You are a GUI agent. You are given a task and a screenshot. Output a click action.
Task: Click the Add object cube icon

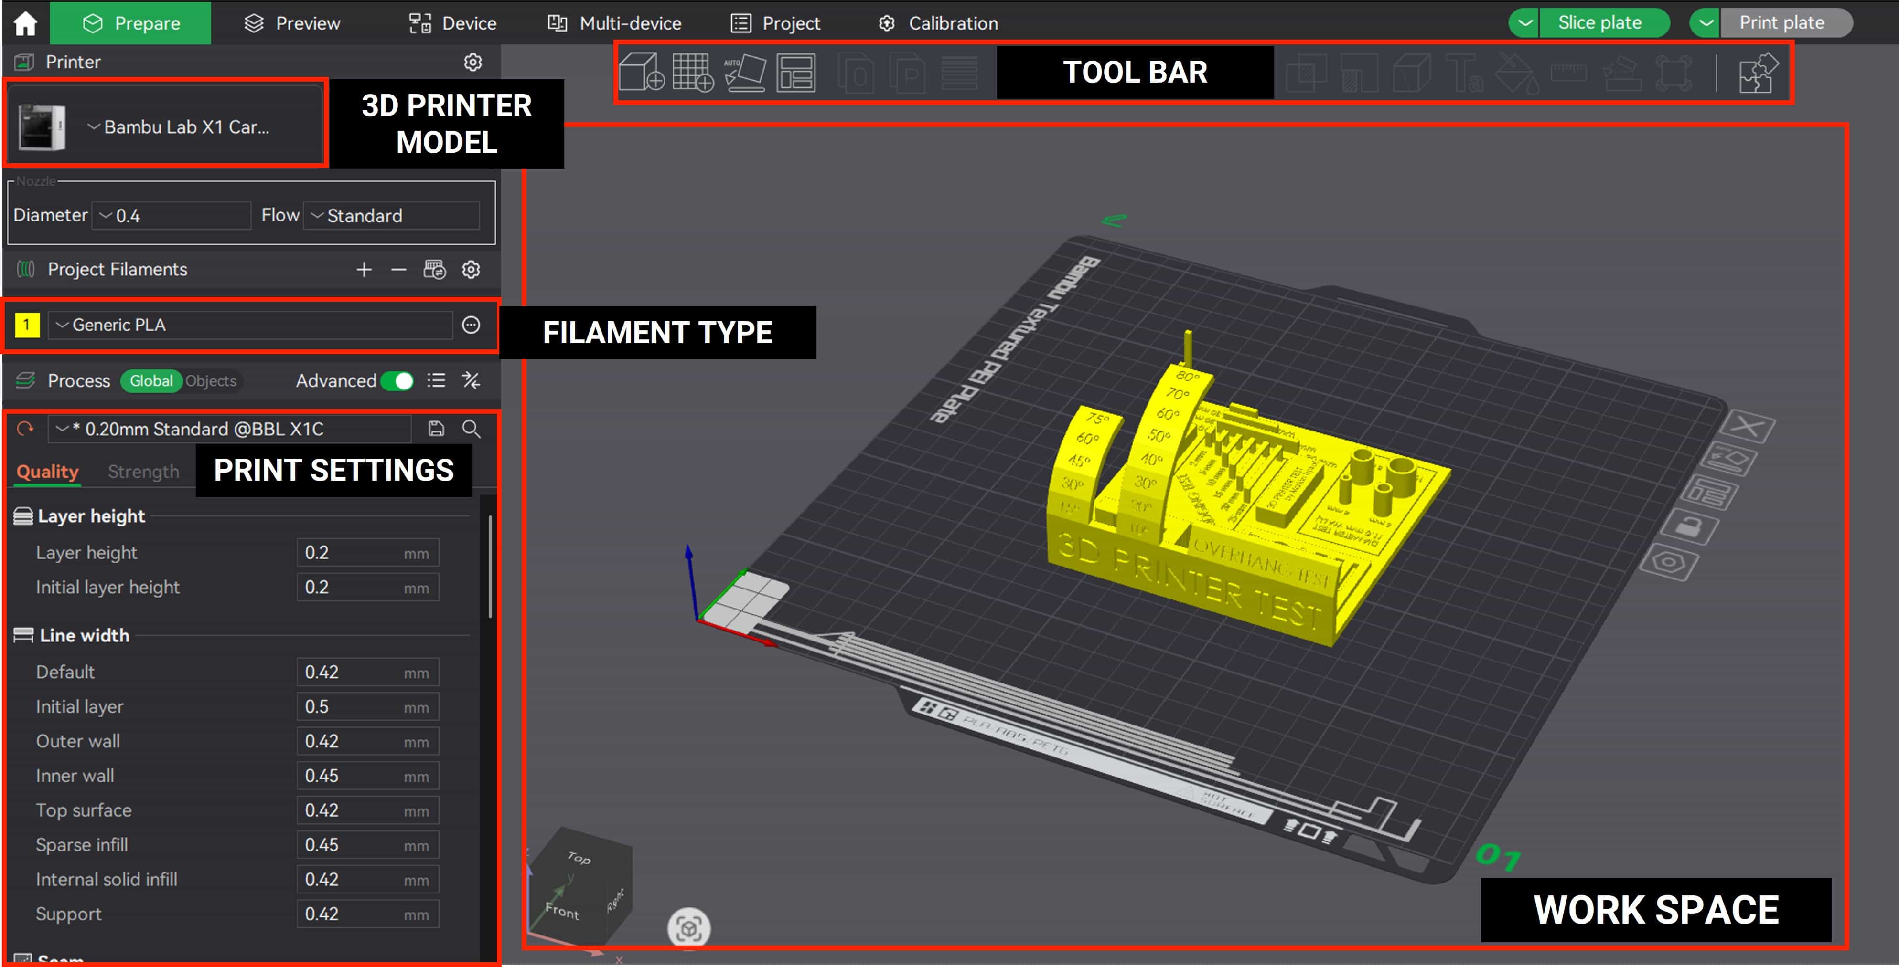click(640, 72)
